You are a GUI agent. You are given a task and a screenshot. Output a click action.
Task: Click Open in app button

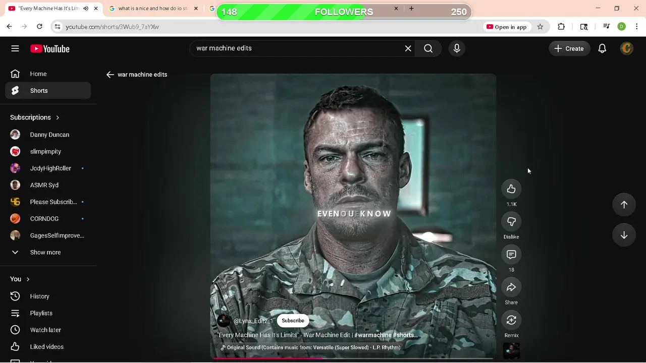(x=506, y=27)
